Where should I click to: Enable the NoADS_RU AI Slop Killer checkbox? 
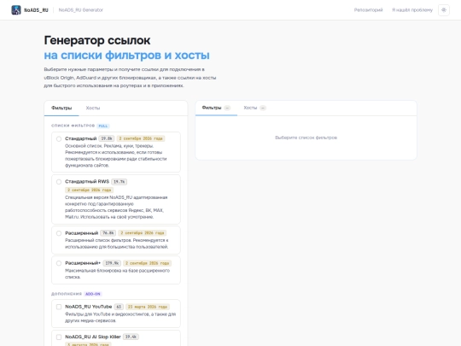[x=59, y=337]
